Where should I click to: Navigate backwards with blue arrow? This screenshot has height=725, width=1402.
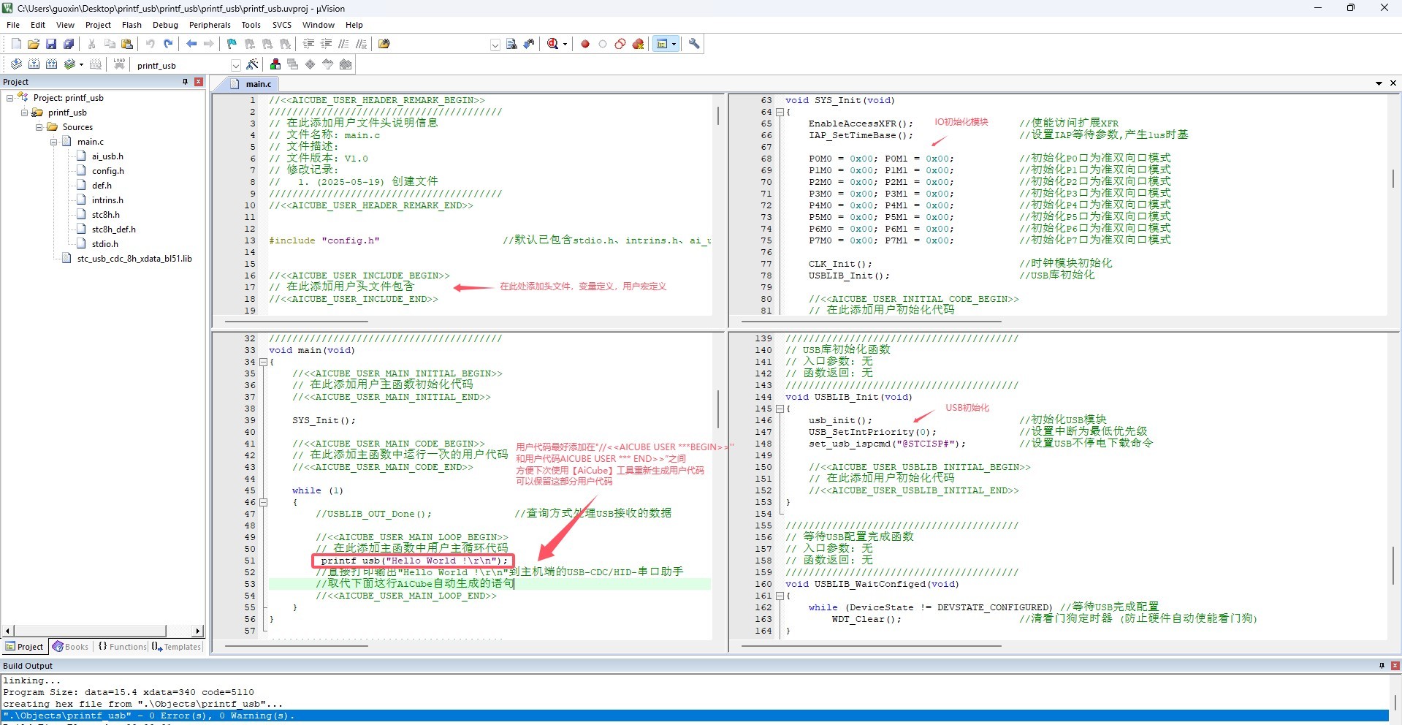(x=191, y=44)
